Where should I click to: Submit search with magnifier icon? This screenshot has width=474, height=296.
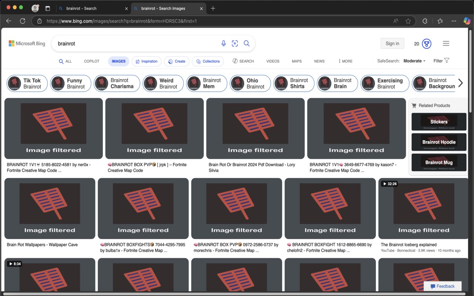pyautogui.click(x=247, y=43)
